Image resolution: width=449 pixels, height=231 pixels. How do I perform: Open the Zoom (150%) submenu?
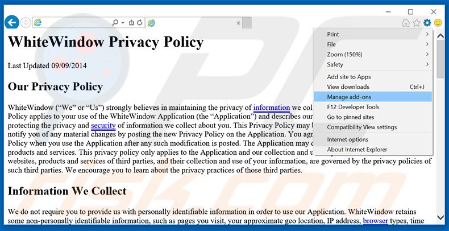point(373,54)
